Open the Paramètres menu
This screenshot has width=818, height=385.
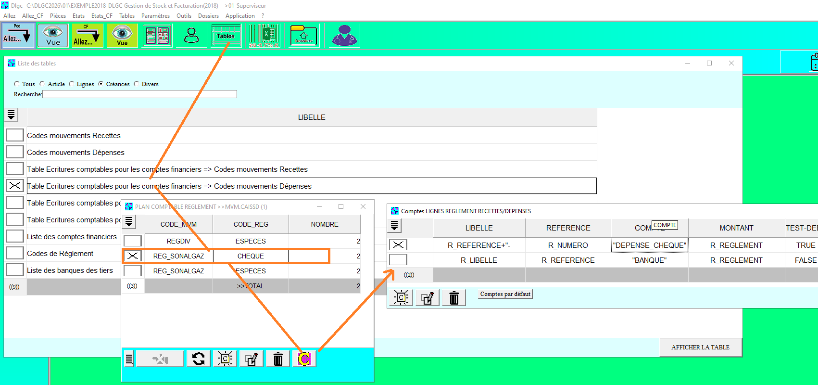coord(155,16)
